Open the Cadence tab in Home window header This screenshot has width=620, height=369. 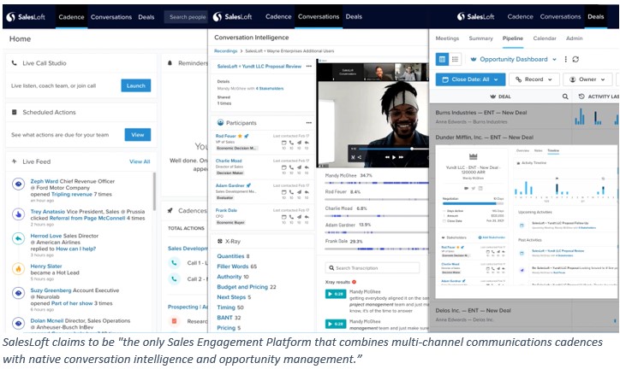71,17
